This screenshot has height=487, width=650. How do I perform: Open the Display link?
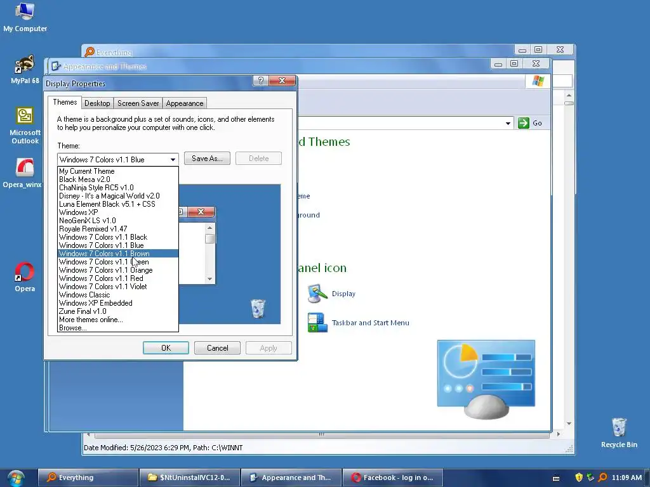[x=343, y=294]
